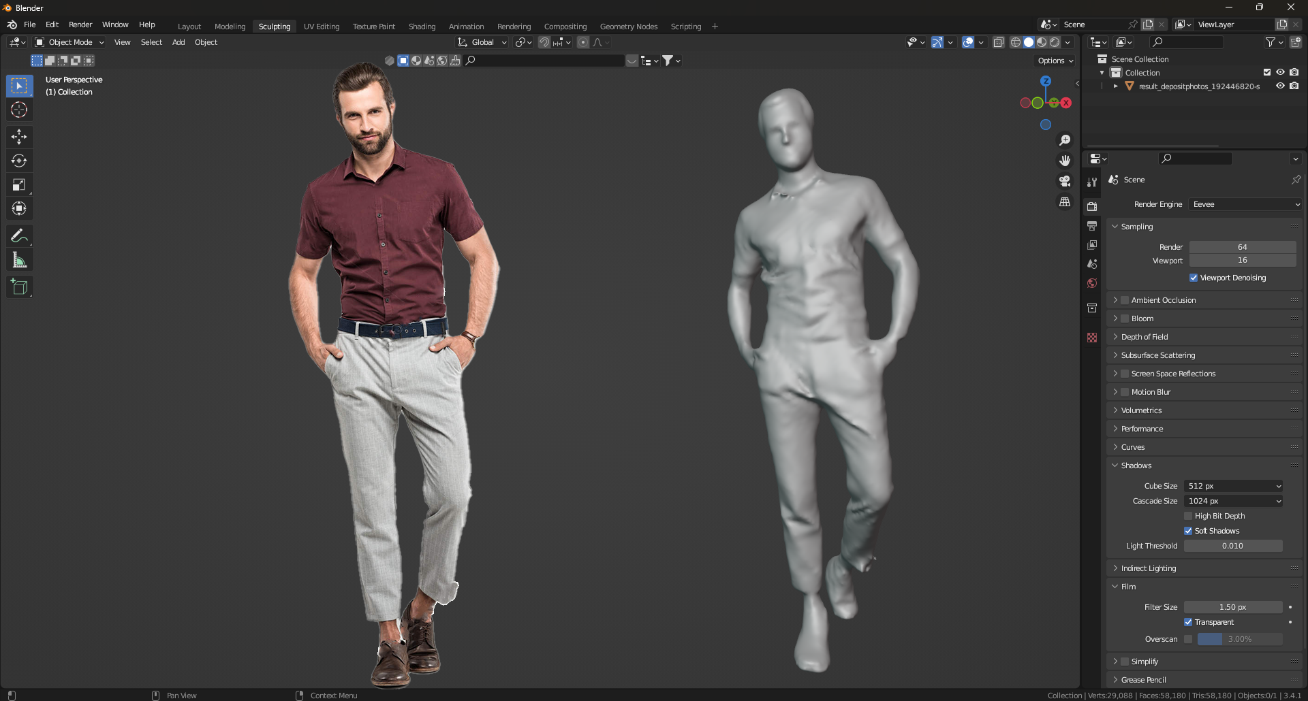Expand the Bloom section

pos(1116,318)
